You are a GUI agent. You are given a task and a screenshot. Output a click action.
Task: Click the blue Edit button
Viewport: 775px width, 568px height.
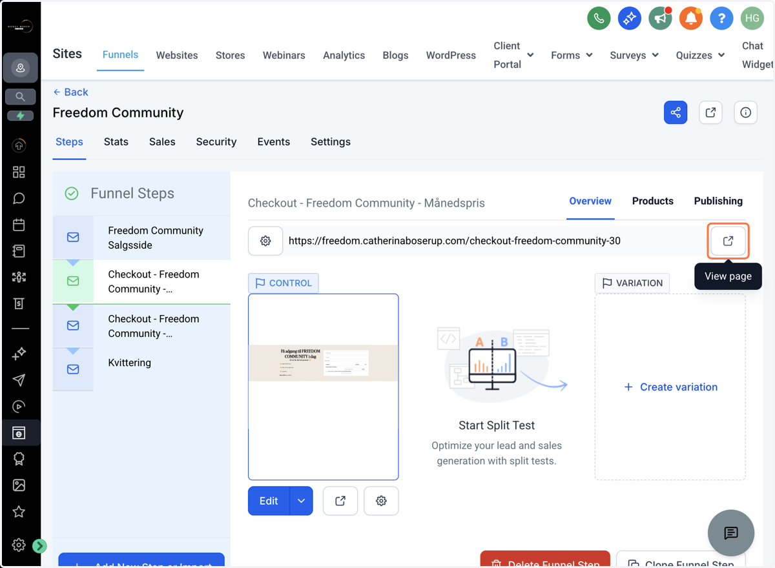pyautogui.click(x=269, y=501)
